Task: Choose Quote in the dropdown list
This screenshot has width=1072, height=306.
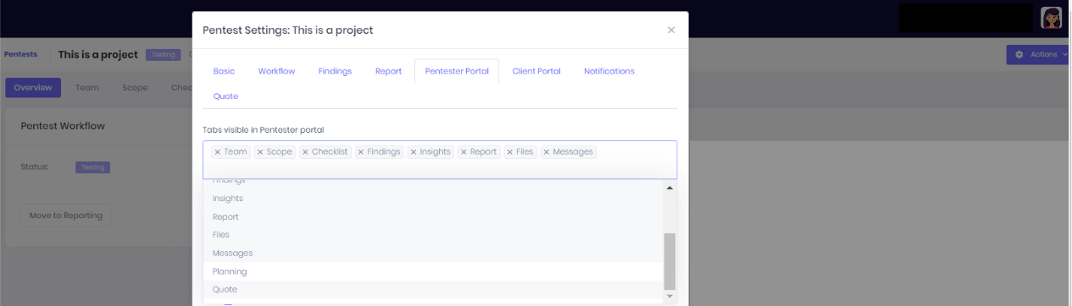Action: pyautogui.click(x=433, y=290)
